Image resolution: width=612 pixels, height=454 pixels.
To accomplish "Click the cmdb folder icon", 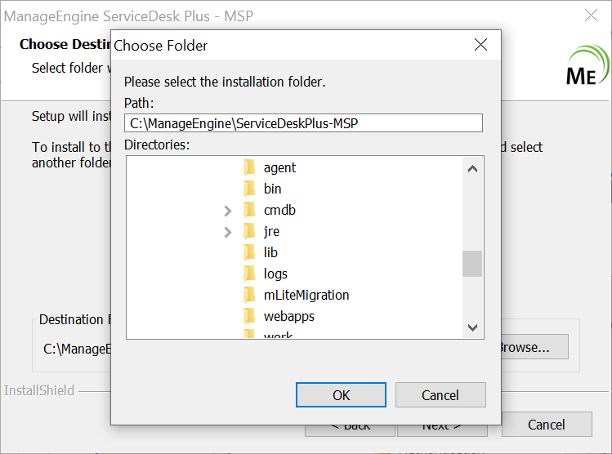I will coord(250,210).
